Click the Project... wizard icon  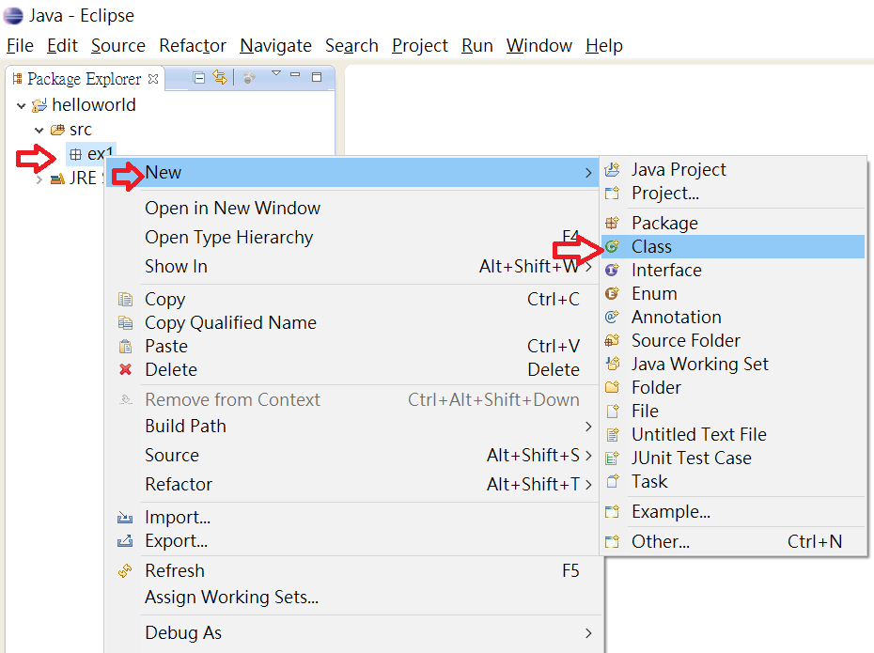tap(612, 194)
